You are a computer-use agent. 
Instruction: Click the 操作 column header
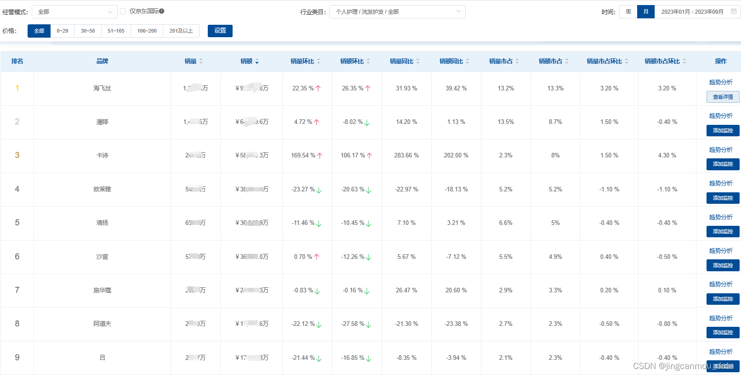721,61
